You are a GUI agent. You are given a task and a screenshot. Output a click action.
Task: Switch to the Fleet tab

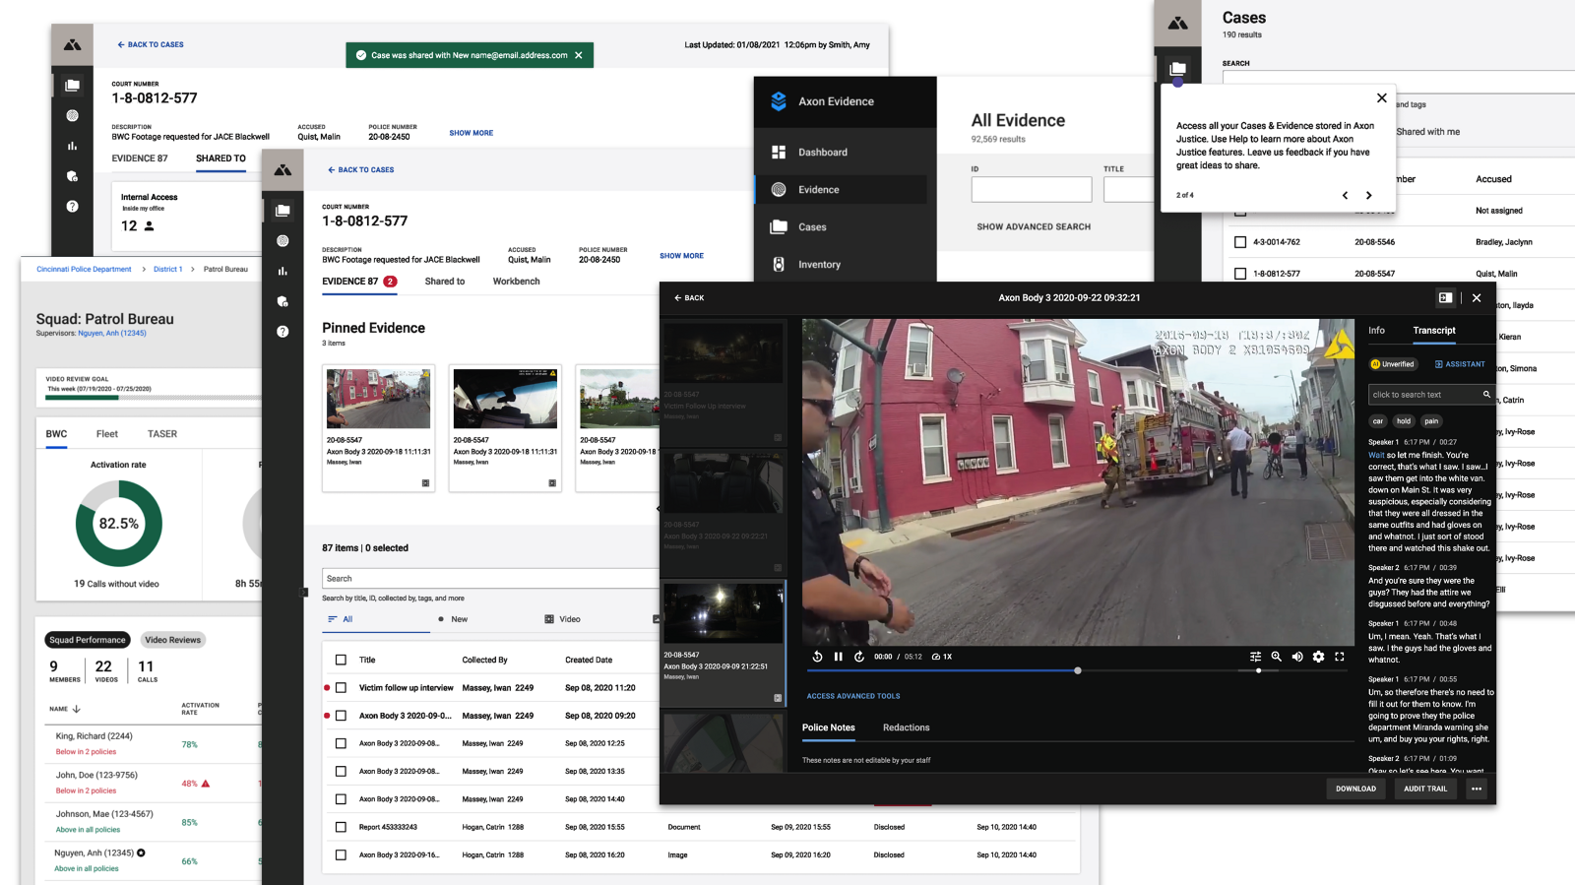(x=107, y=434)
